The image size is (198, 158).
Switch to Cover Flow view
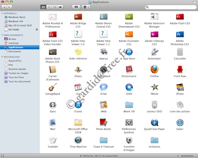[60, 7]
